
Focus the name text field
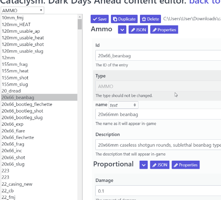[x=158, y=114]
